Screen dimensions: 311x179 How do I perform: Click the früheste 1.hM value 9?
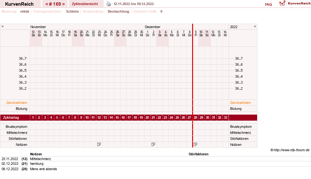pyautogui.click(x=161, y=11)
